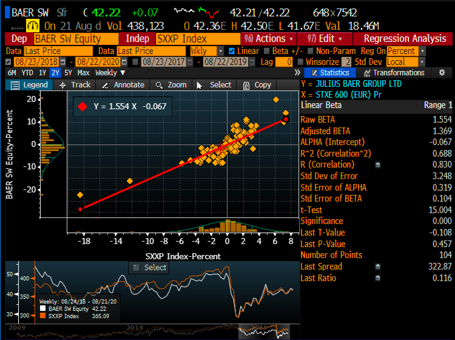The image size is (455, 340).
Task: Click the red diamond in the regression legend
Action: [83, 107]
